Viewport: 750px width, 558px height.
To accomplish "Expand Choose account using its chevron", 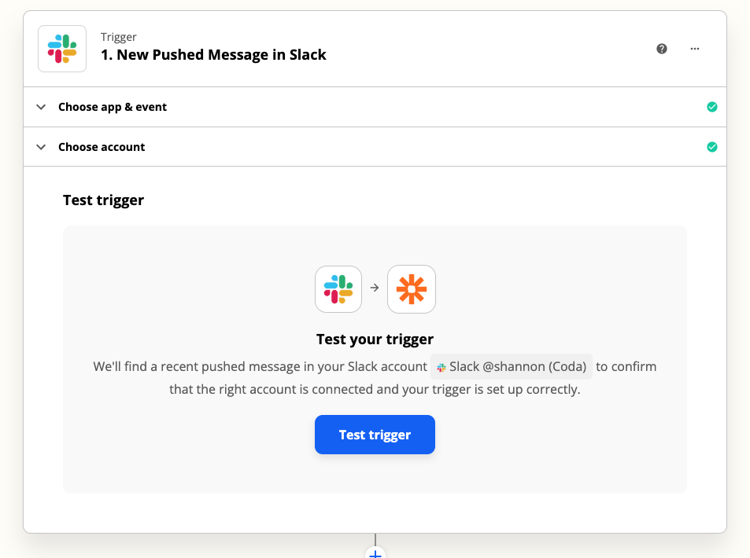I will [42, 147].
